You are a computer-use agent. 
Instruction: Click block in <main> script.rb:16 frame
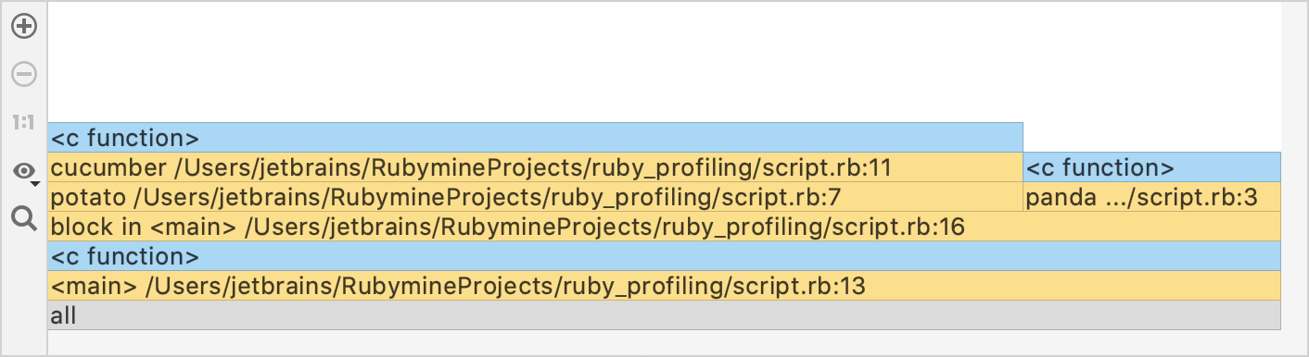(x=664, y=227)
